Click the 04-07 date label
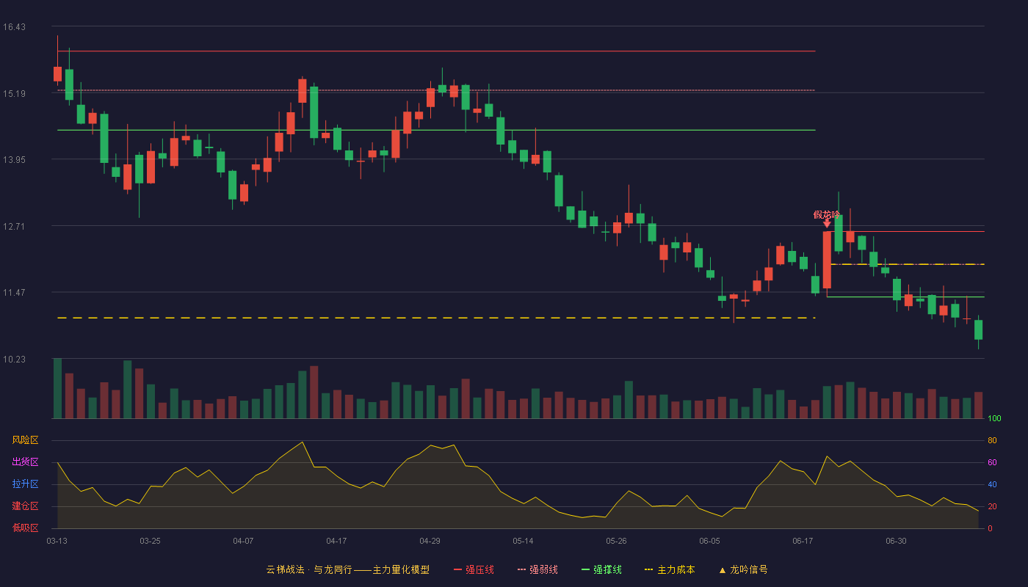The image size is (1028, 587). (x=243, y=541)
